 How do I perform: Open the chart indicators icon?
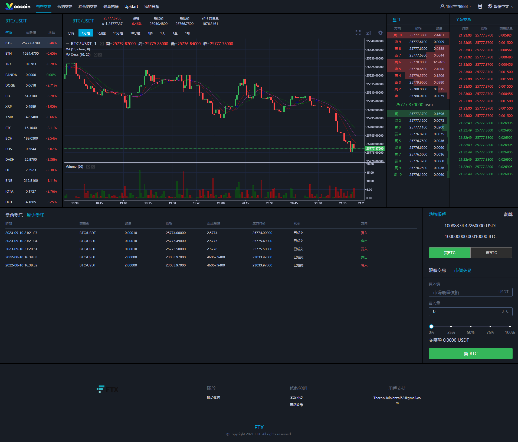(x=369, y=33)
